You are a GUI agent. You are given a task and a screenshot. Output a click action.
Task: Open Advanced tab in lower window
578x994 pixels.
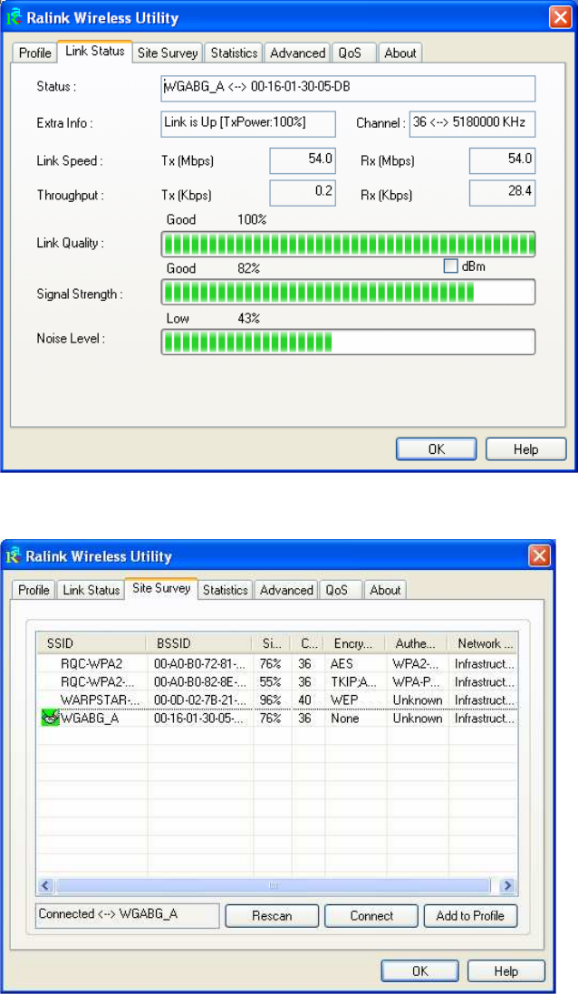tap(286, 590)
